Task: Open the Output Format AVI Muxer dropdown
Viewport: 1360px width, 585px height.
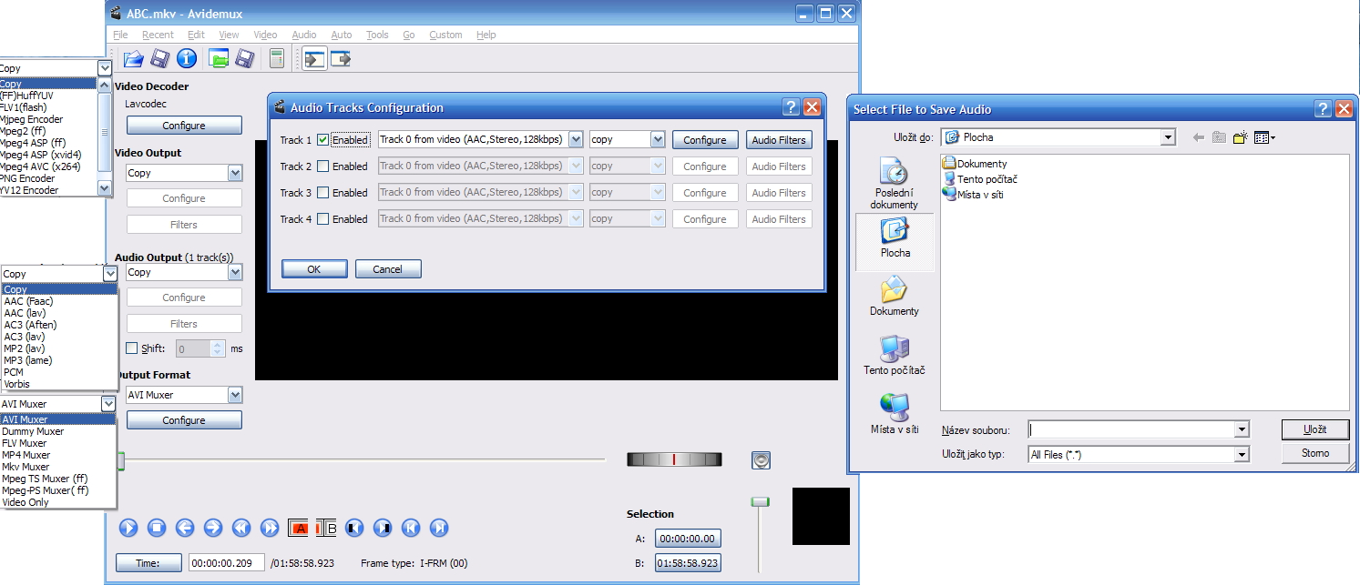Action: (235, 395)
